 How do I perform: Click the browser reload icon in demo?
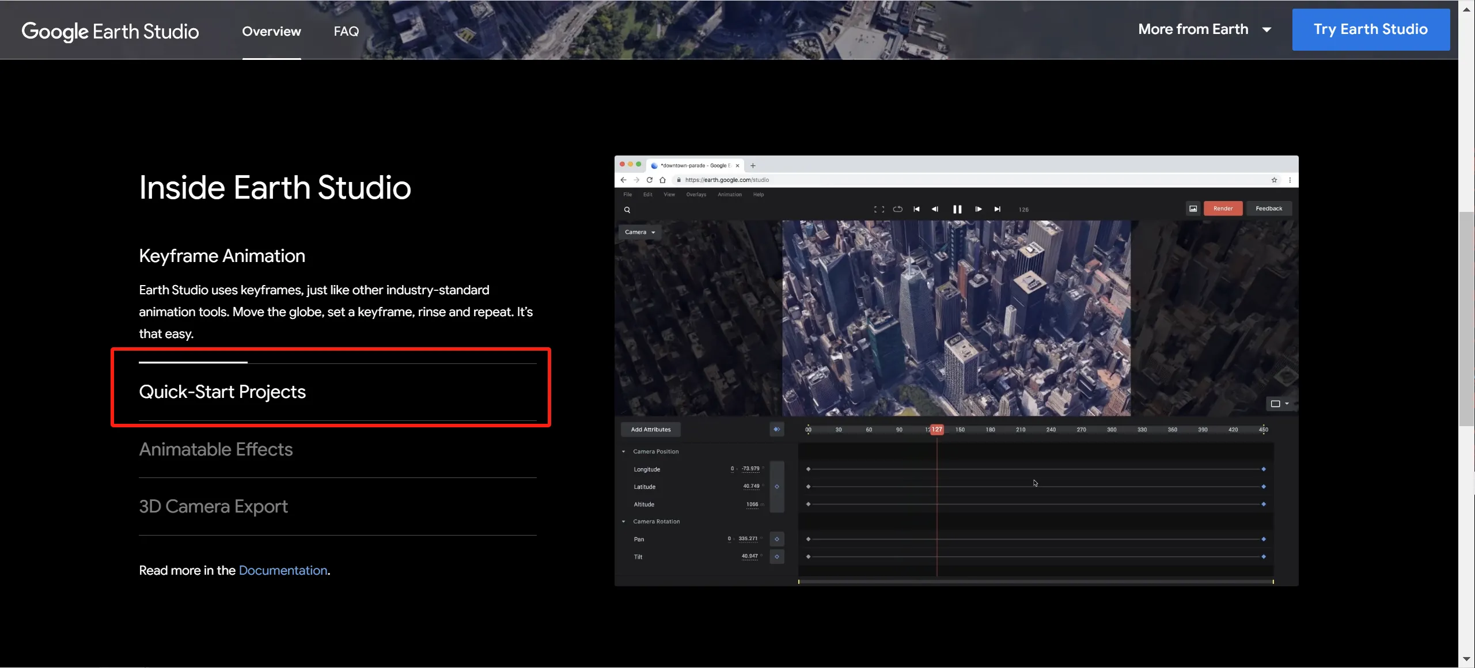(x=649, y=180)
